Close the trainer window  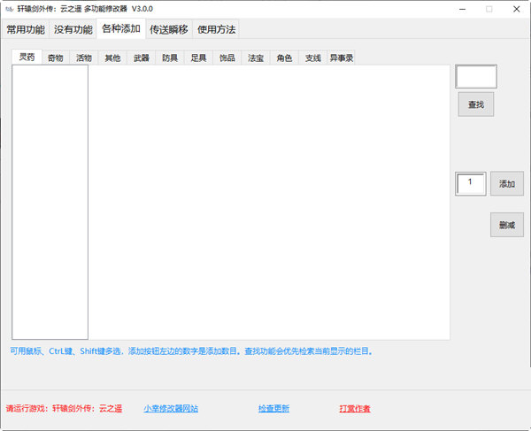pos(517,9)
